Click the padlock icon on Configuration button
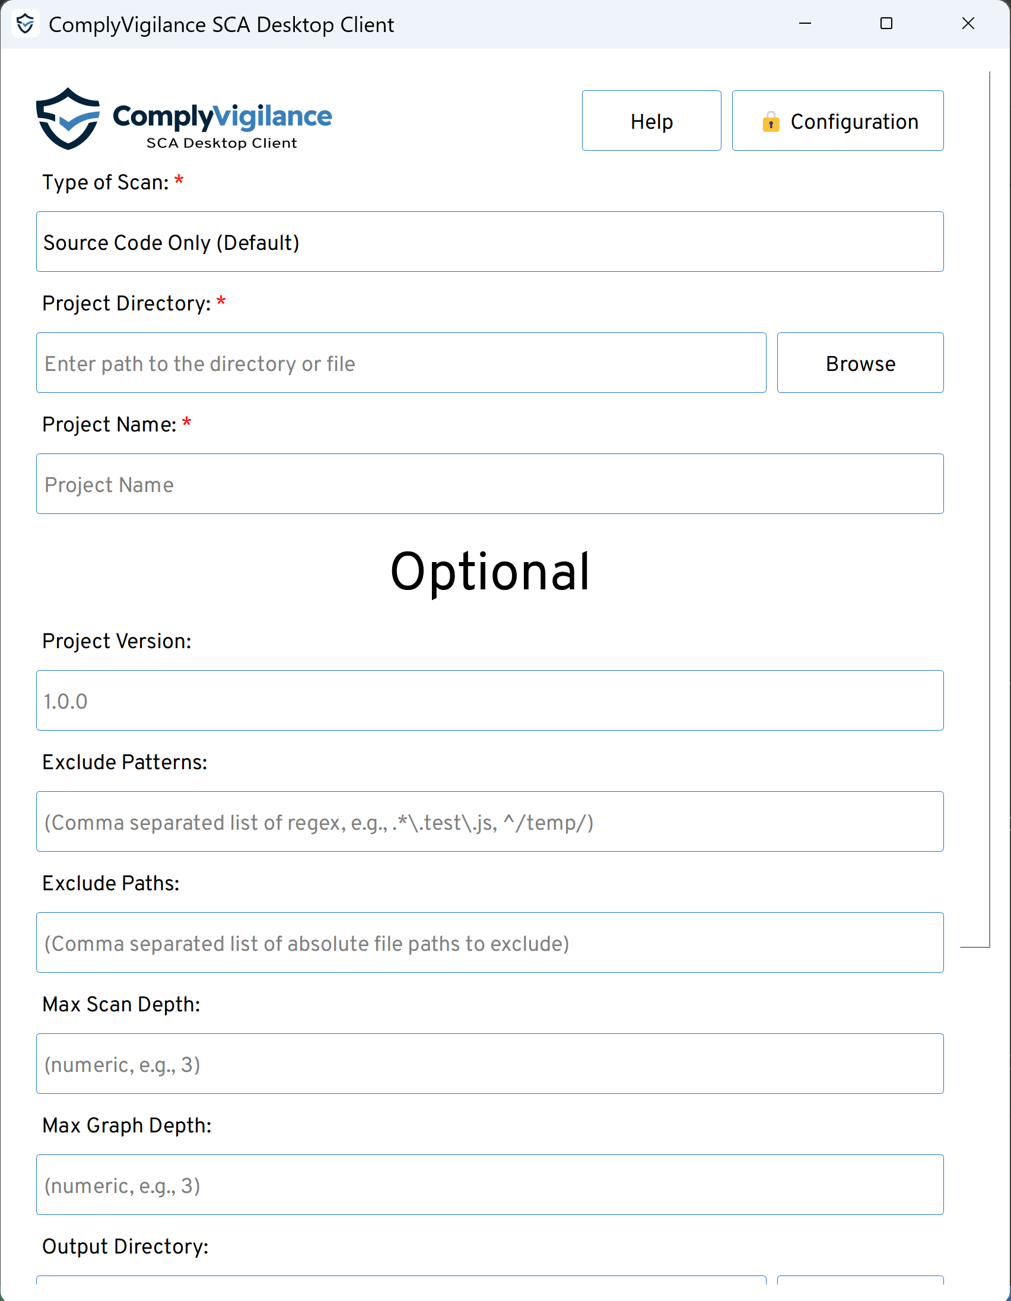1011x1301 pixels. 771,122
